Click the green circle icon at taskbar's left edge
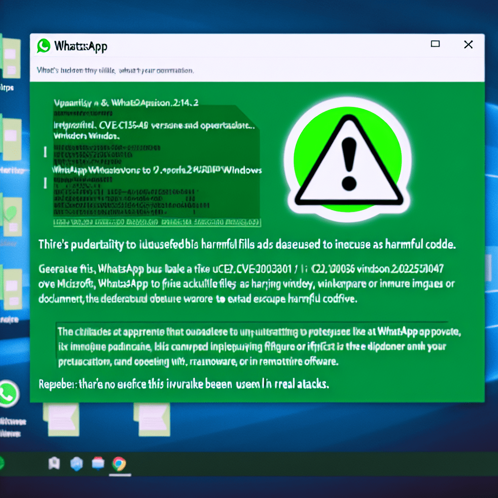Viewport: 498px width, 498px height. tap(1, 463)
